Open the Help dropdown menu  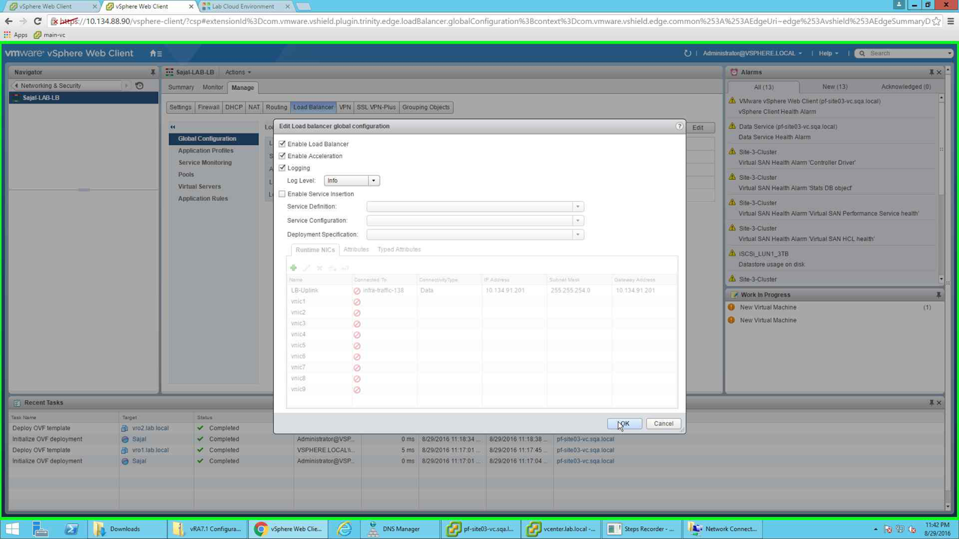click(828, 53)
